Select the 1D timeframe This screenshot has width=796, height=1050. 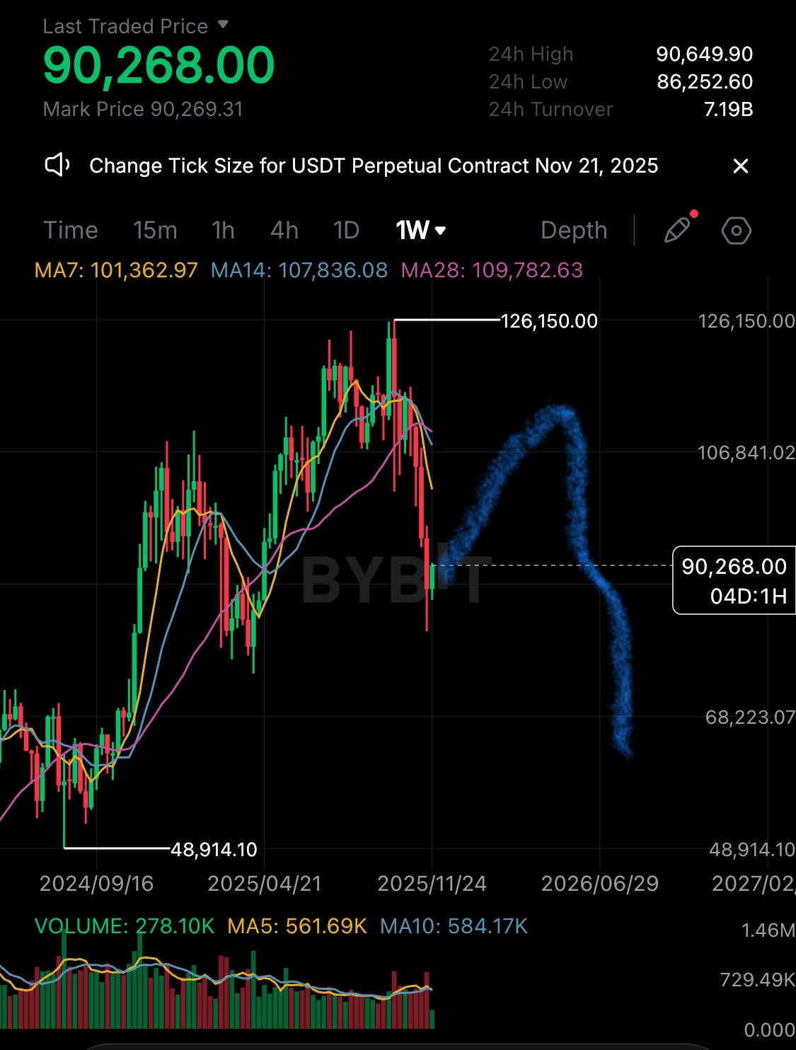(x=346, y=231)
